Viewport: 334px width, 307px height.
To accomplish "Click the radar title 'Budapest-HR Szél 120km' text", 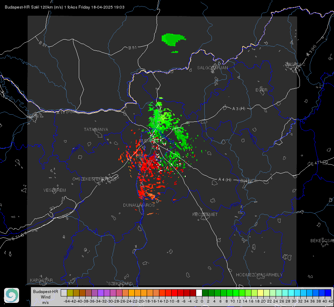I will [x=29, y=7].
